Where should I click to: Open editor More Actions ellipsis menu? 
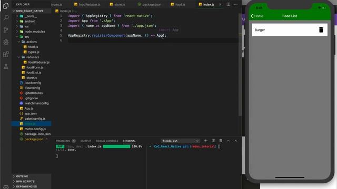[x=236, y=4]
